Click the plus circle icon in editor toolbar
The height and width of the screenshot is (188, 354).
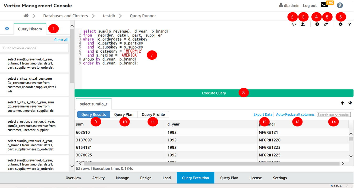(317, 24)
